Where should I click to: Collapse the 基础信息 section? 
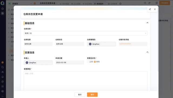147,23
